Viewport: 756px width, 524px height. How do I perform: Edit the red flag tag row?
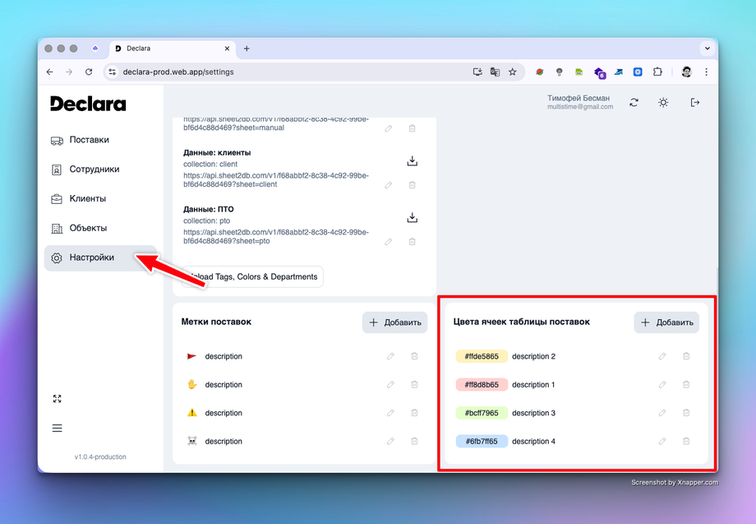point(390,356)
